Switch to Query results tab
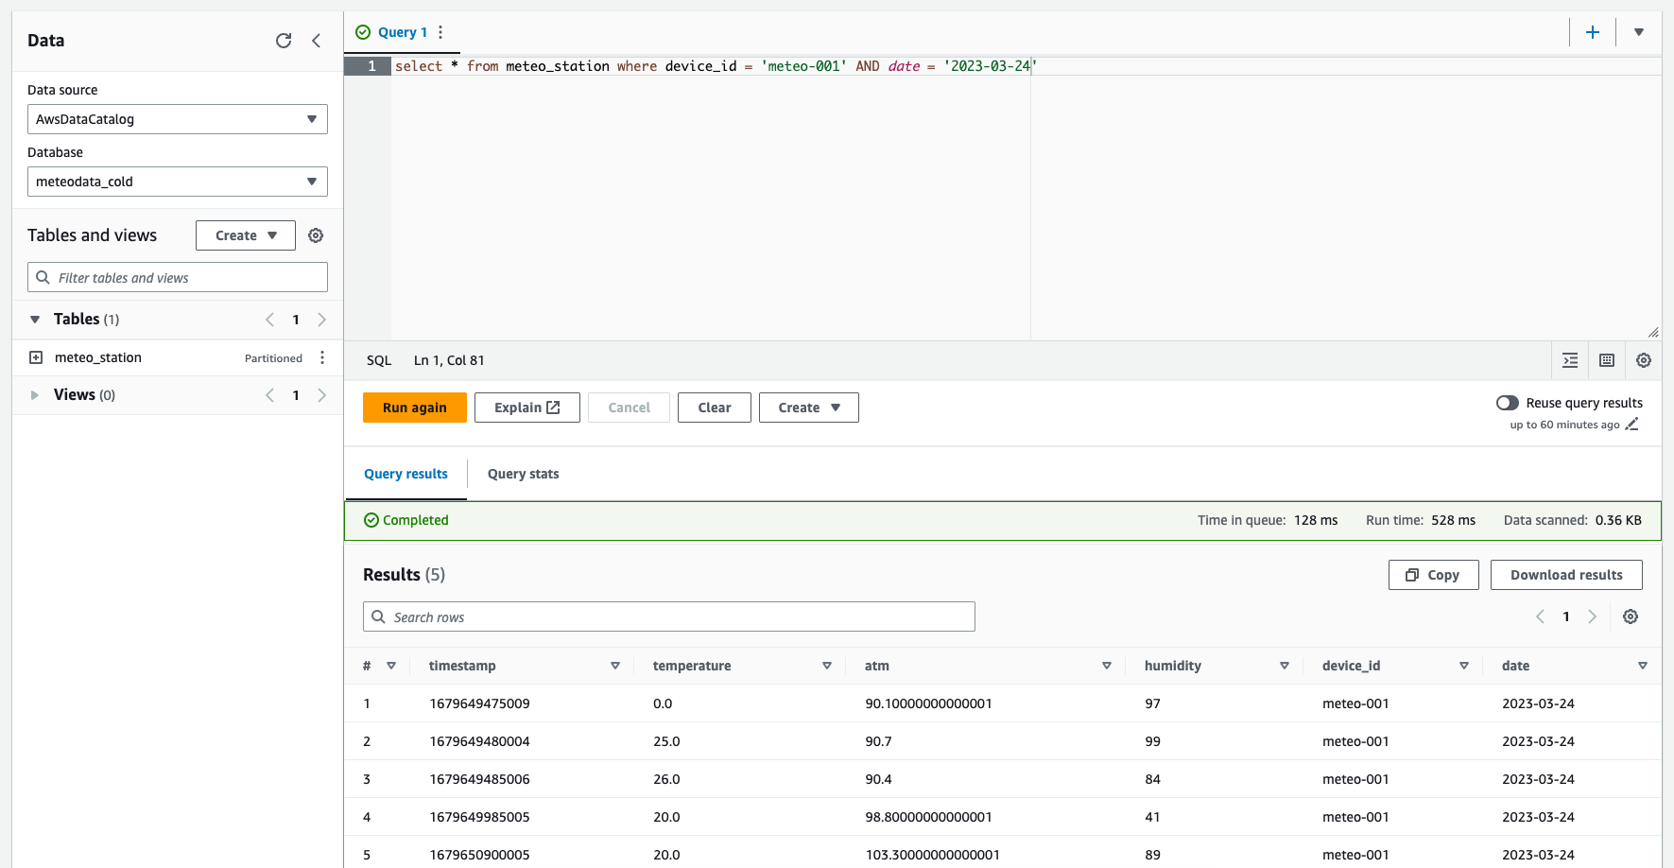The image size is (1674, 868). coord(406,474)
